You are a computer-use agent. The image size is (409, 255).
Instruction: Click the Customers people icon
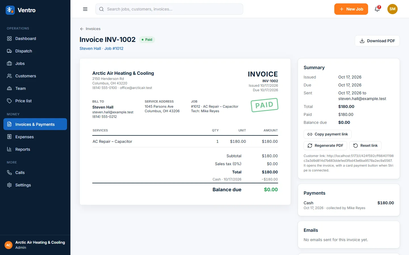click(x=9, y=76)
